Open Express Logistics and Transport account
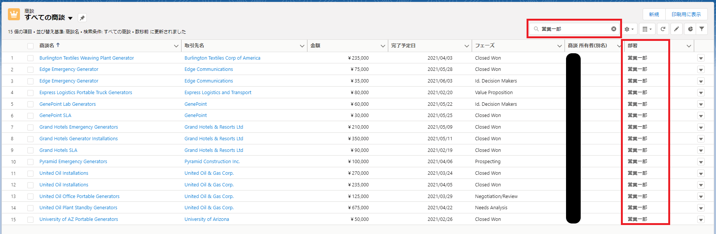 [218, 92]
